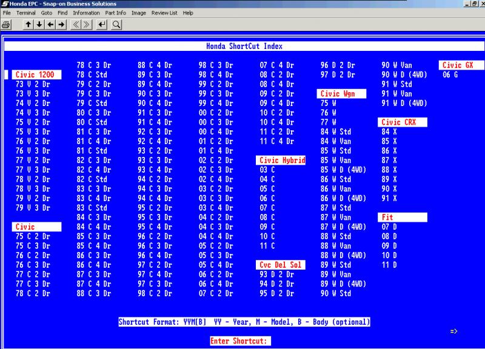
Task: Click the '11 C' entry under Civic Hybrid
Action: pyautogui.click(x=267, y=246)
